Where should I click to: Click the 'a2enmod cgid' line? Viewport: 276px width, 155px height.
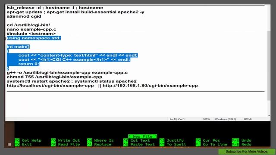24,16
